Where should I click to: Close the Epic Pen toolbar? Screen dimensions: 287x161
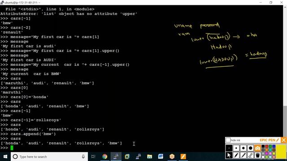(283, 140)
